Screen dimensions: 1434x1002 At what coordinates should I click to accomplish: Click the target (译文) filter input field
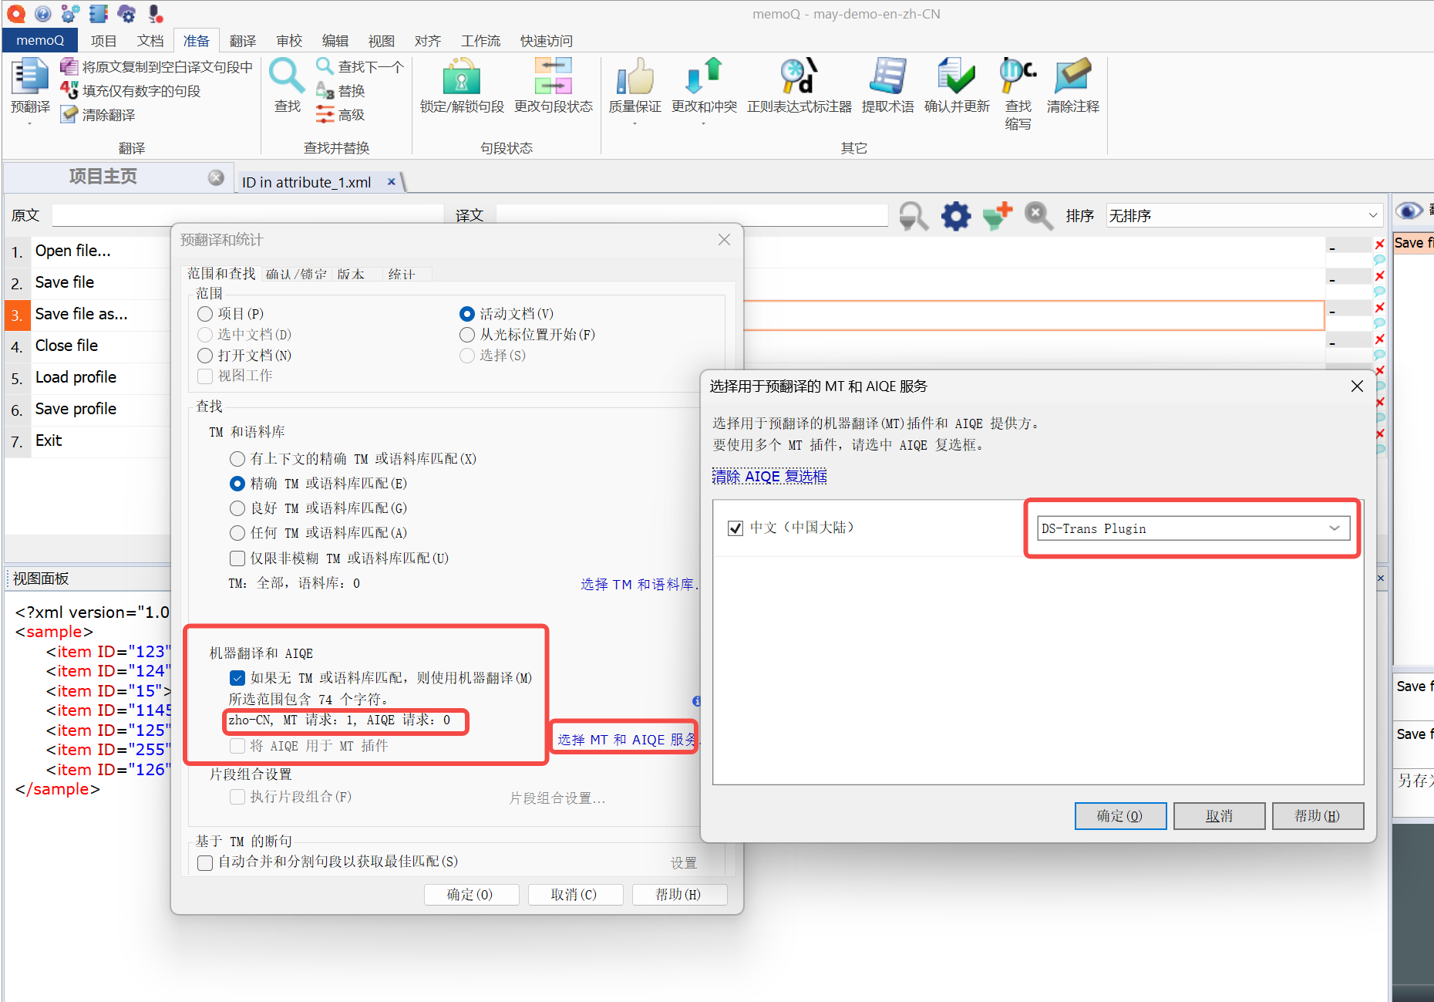coord(692,215)
